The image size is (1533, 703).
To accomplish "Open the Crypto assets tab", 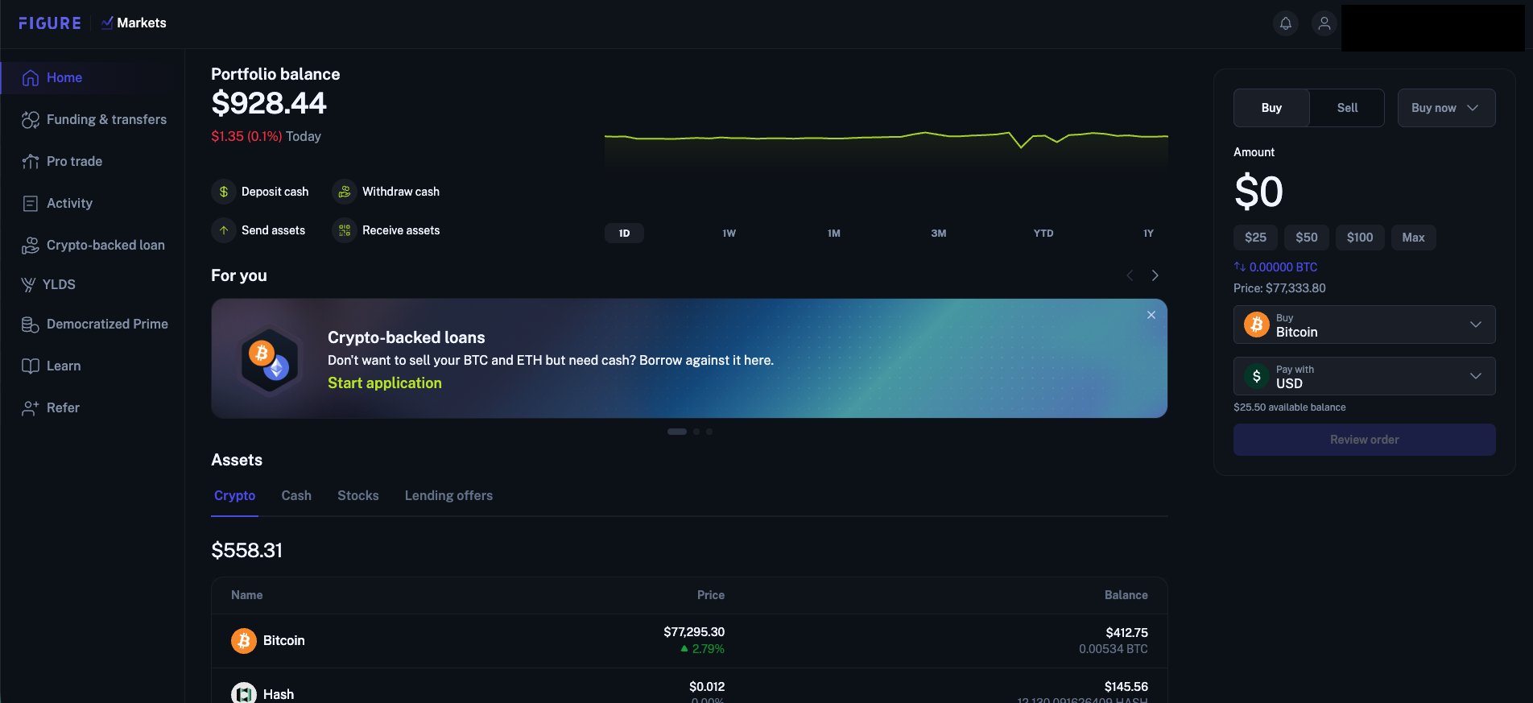I will click(x=235, y=496).
